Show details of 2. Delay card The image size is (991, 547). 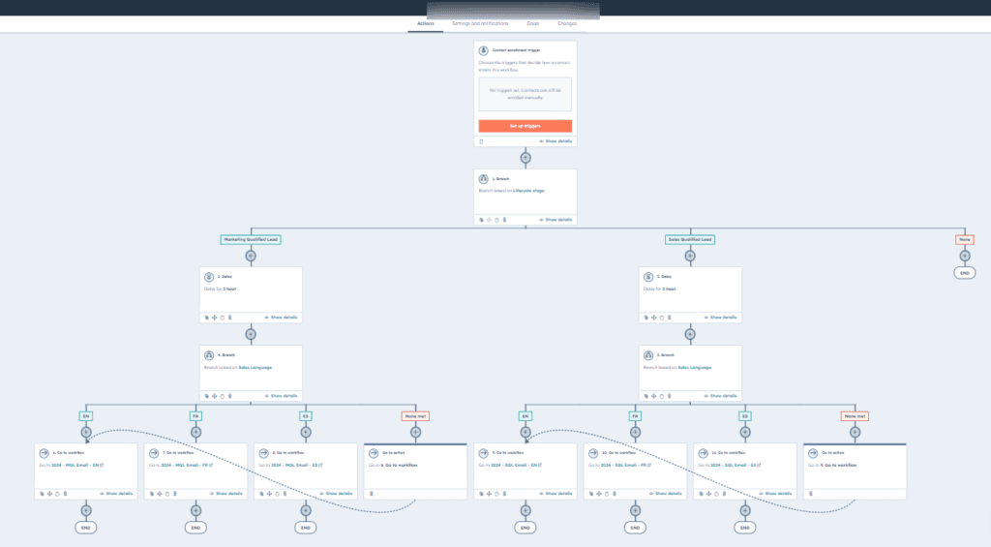(282, 318)
